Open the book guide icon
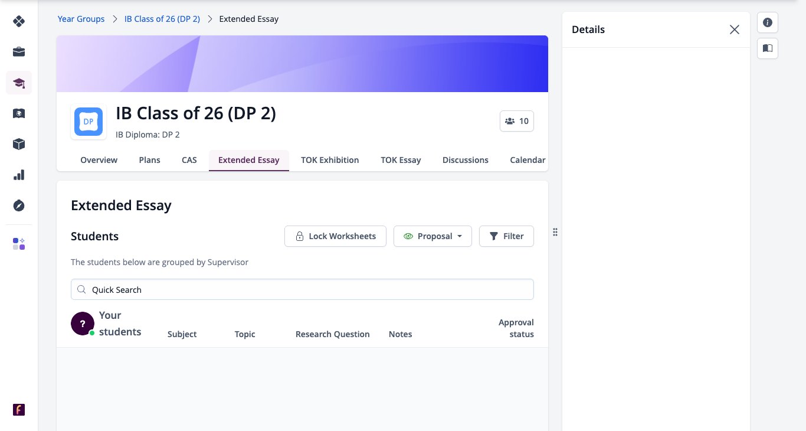The width and height of the screenshot is (806, 431). point(768,48)
